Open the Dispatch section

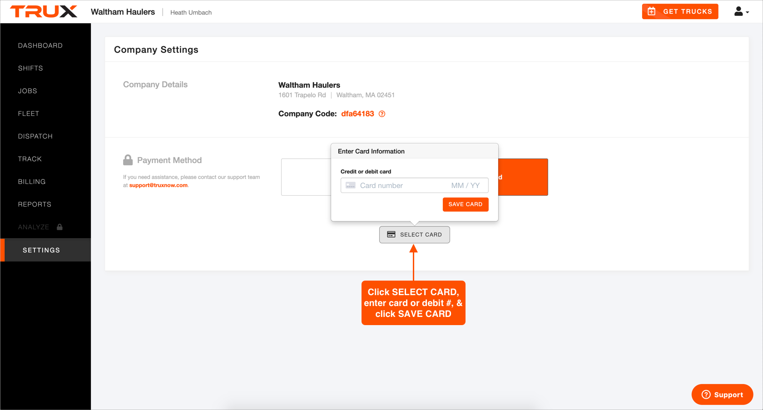tap(35, 136)
